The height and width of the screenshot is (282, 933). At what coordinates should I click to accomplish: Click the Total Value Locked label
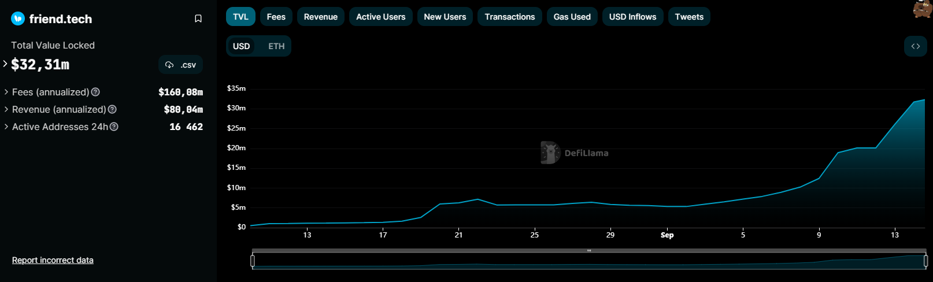[53, 45]
